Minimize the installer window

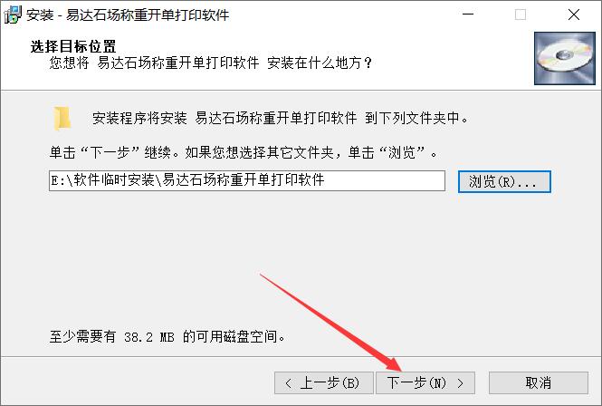468,14
